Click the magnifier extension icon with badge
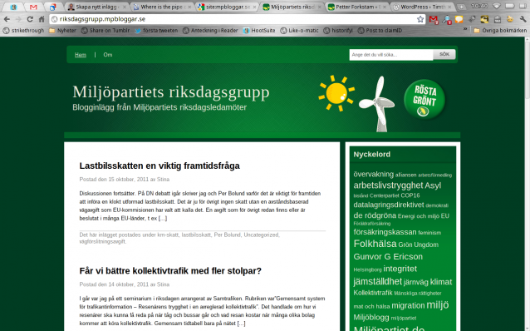The image size is (530, 331). (x=447, y=20)
